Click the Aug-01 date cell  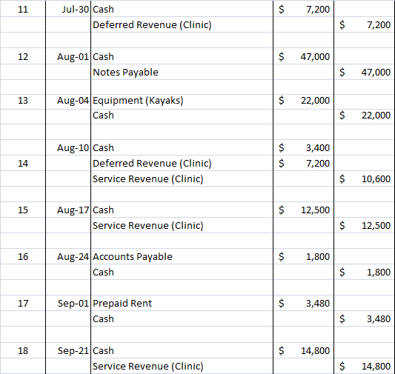[x=68, y=56]
